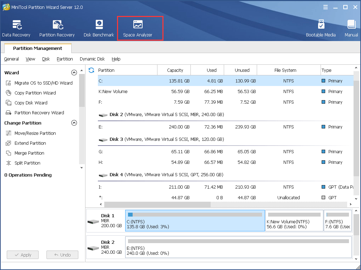Viewport: 361px width, 270px height.
Task: Select the G: partition row
Action: point(226,152)
